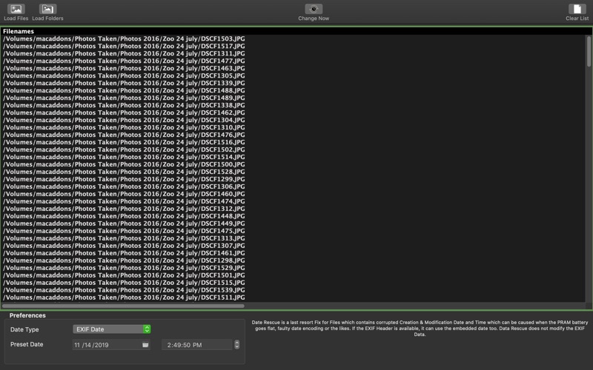593x370 pixels.
Task: Select the DSCF1311.JPG file row
Action: point(294,53)
